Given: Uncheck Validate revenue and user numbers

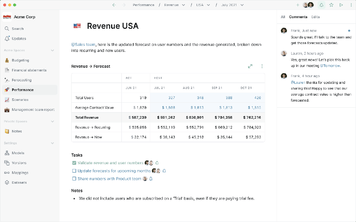Looking at the screenshot, I should (x=74, y=163).
